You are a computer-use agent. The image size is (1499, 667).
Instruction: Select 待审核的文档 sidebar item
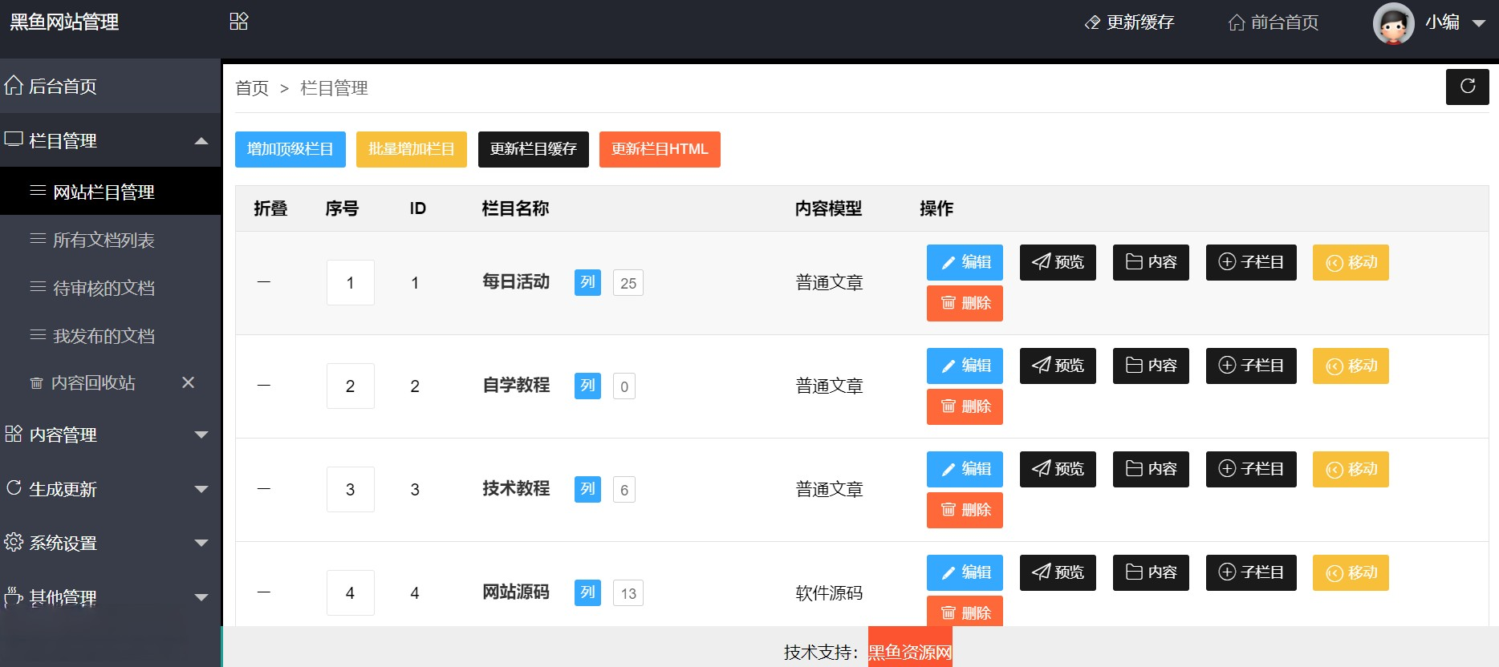click(104, 288)
